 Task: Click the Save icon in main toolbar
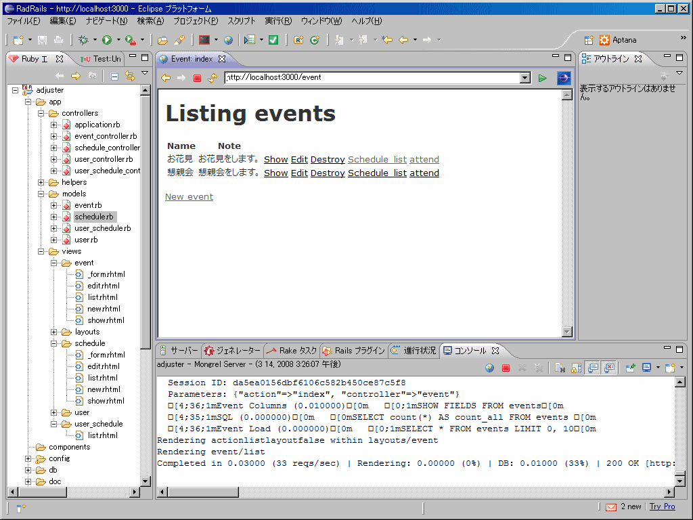coord(42,40)
